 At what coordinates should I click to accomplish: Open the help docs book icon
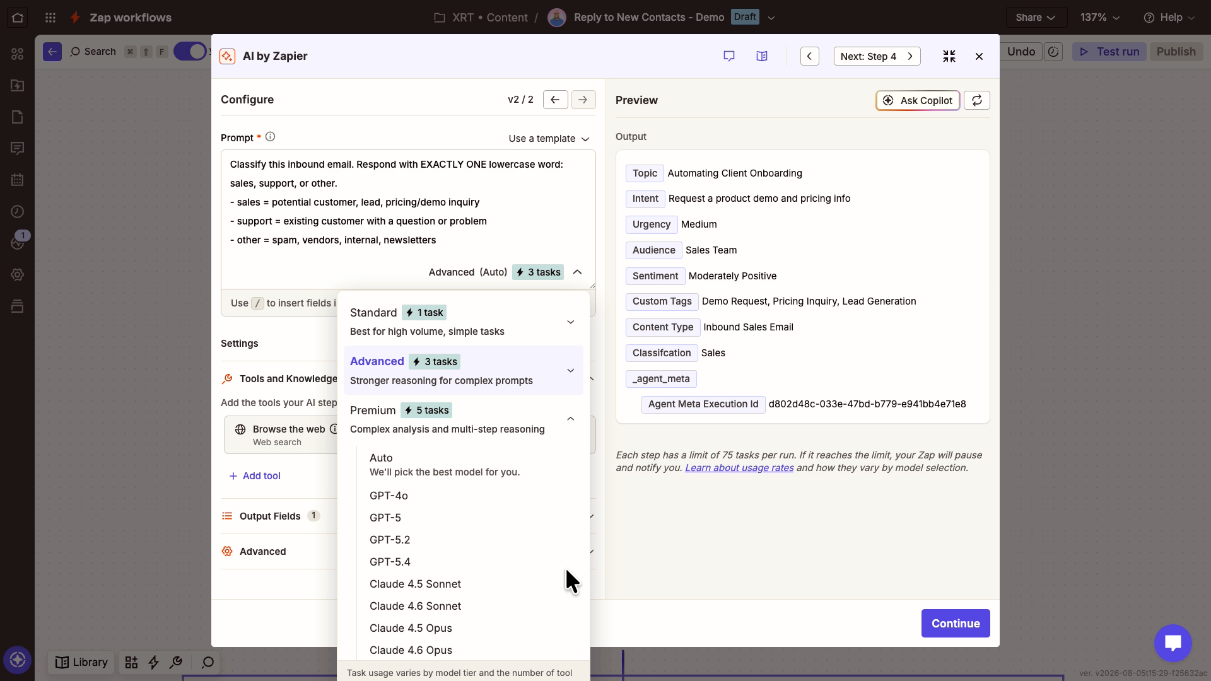762,56
